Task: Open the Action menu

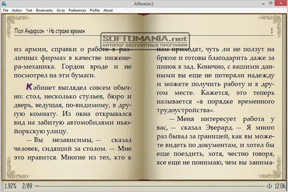Action: click(x=17, y=10)
